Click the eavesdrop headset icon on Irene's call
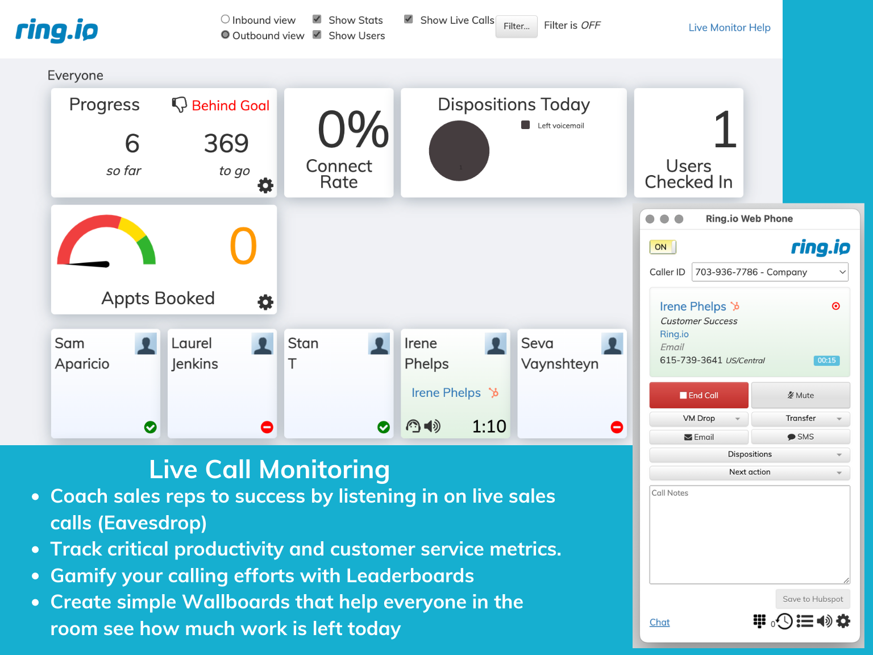The image size is (873, 655). coord(413,425)
